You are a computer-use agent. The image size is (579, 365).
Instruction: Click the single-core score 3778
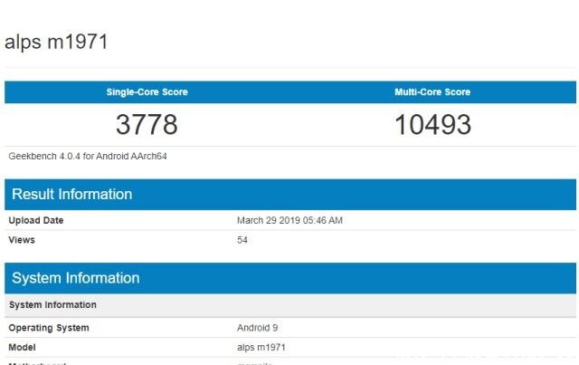(147, 124)
